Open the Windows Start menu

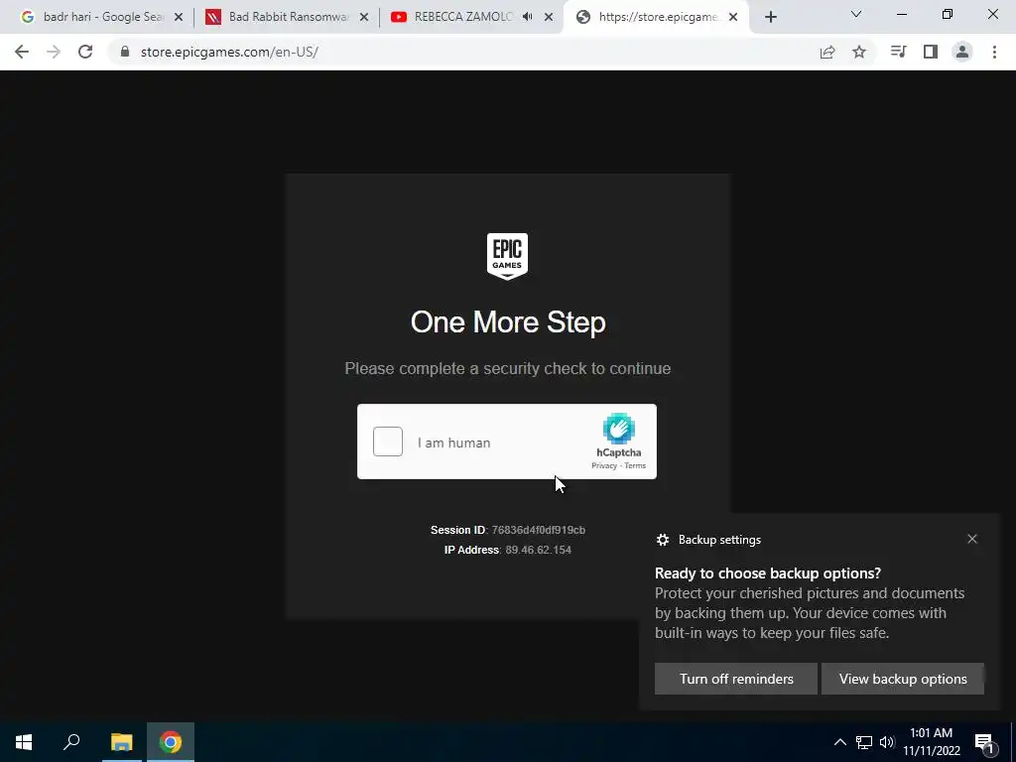(24, 742)
